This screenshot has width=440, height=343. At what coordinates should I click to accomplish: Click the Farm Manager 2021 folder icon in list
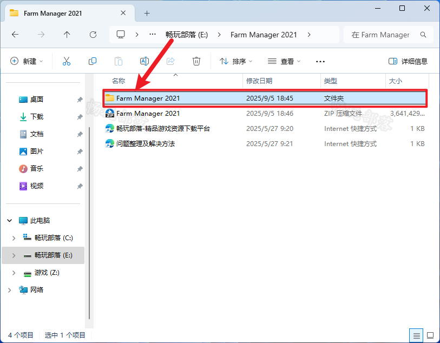[x=110, y=98]
